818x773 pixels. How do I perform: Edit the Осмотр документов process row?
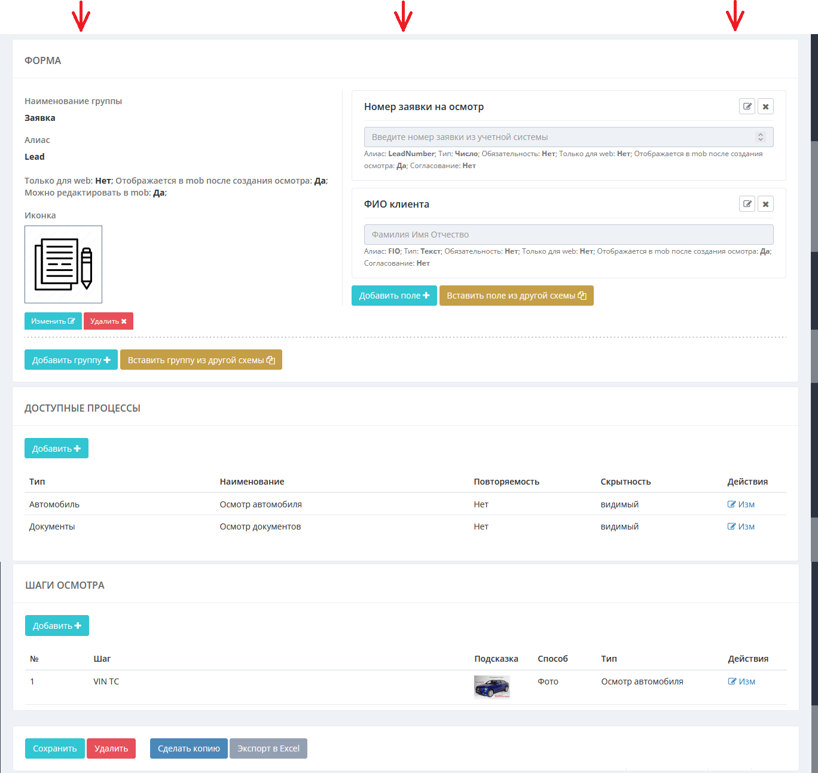741,527
